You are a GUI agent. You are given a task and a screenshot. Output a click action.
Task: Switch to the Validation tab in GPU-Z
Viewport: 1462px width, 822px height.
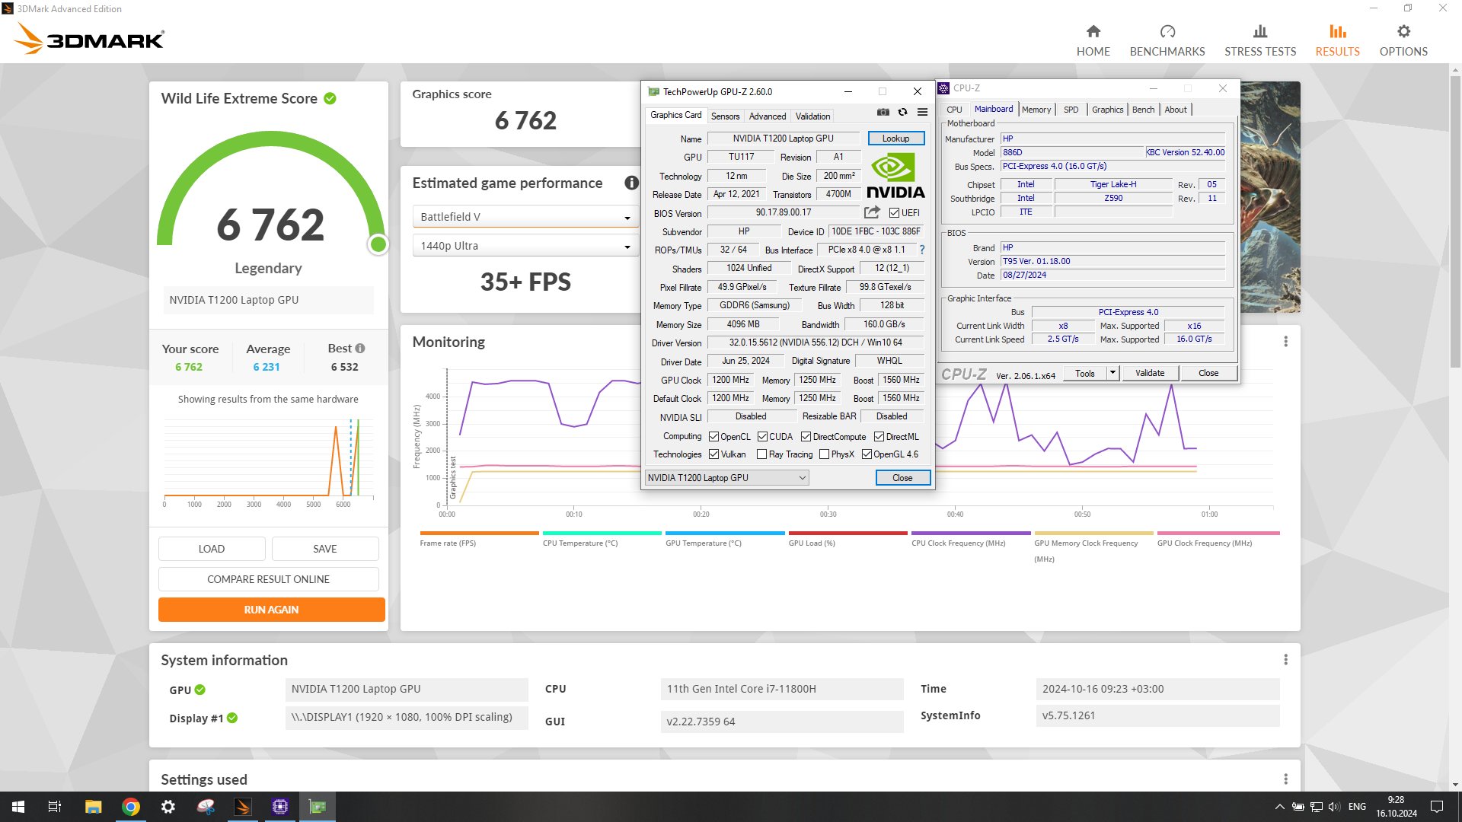pos(812,116)
